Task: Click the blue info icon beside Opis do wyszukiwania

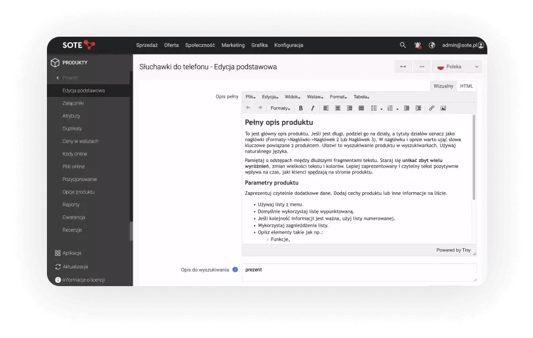Action: [235, 270]
